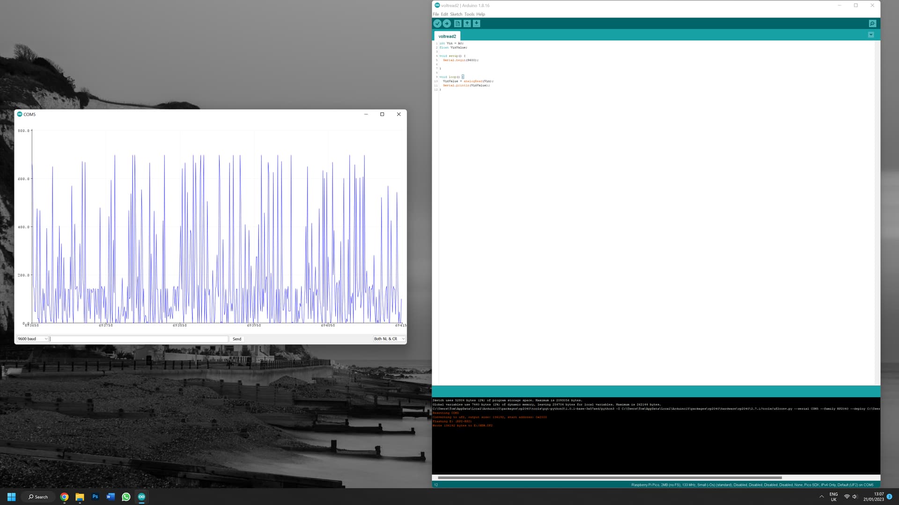899x505 pixels.
Task: Click the Verify sketch checkmark icon
Action: point(437,23)
